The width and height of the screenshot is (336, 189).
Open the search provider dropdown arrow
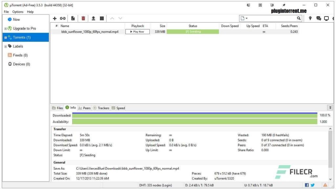[247, 18]
